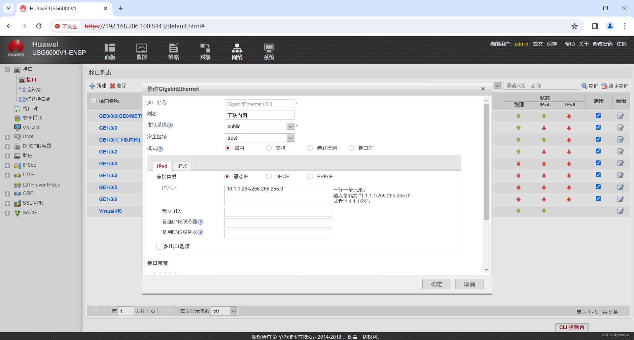
Task: Open L2TP over IPSec in sidebar
Action: click(x=41, y=185)
